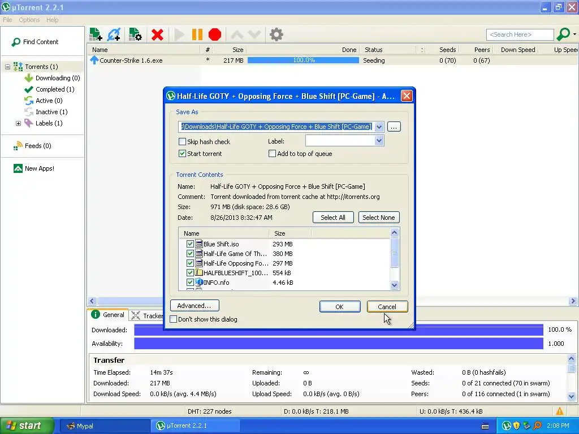Click the Feeds RSS icon
This screenshot has height=434, width=579.
click(18, 146)
